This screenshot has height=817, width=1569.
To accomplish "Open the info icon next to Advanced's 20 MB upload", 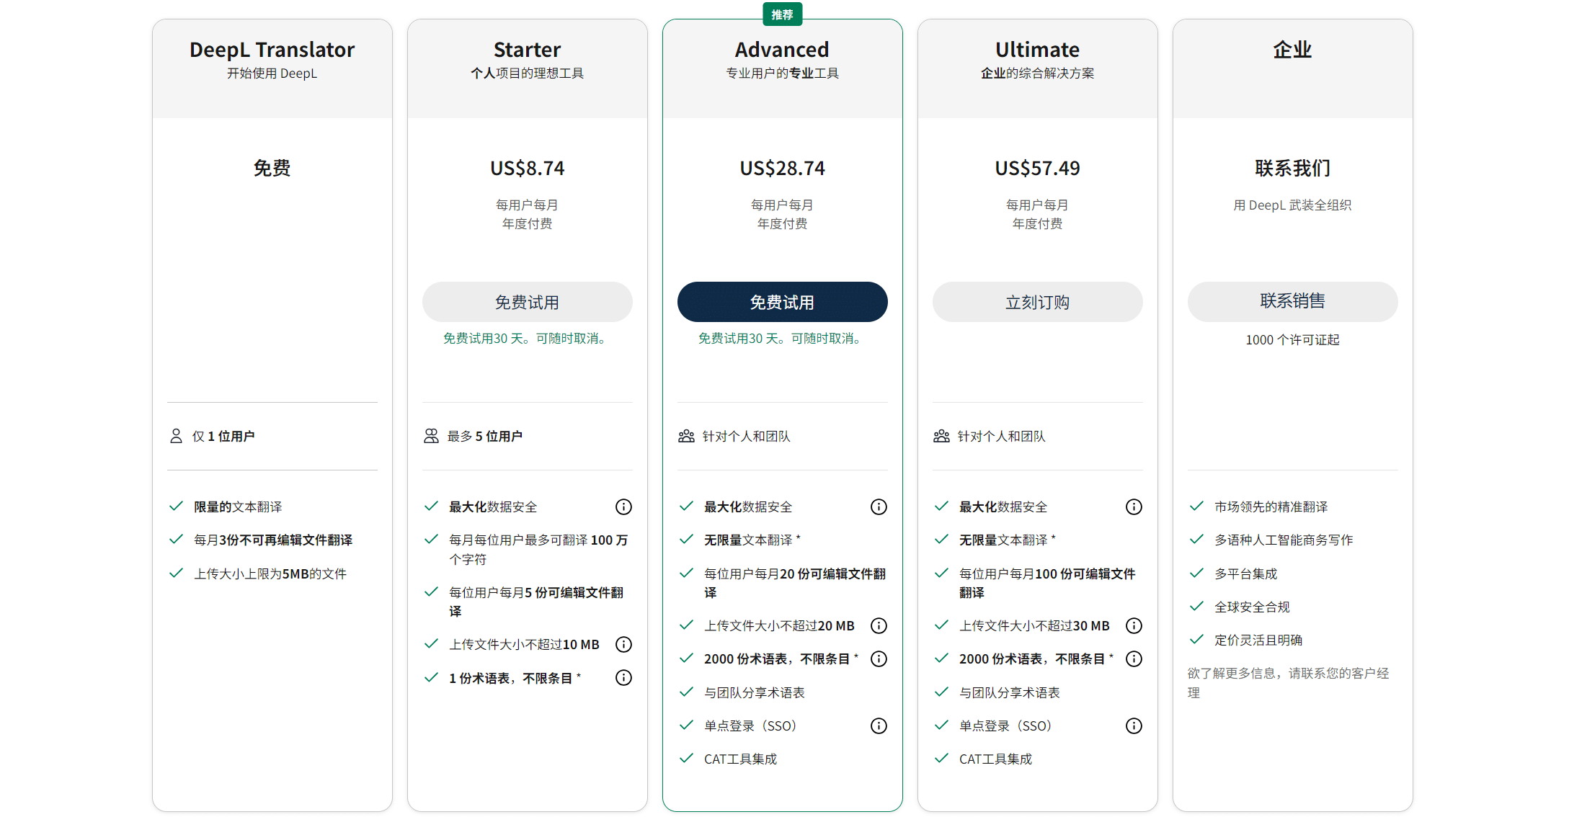I will click(879, 625).
